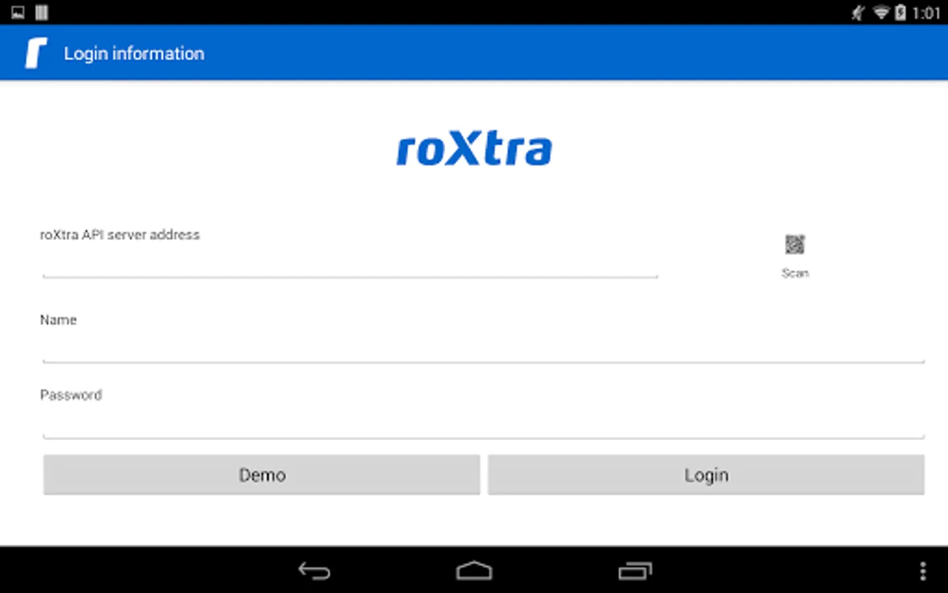Click the 'roXtra API server address' label
Screen dimensions: 948x593
pyautogui.click(x=120, y=235)
